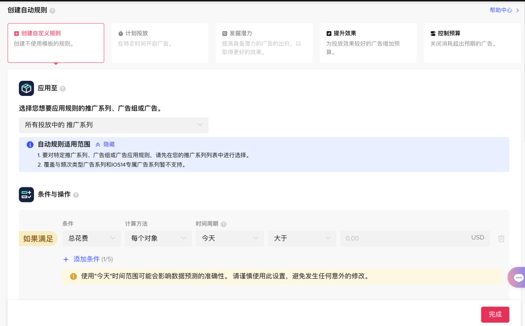525x326 pixels.
Task: Click the 控制预算 template icon
Action: tap(432, 33)
